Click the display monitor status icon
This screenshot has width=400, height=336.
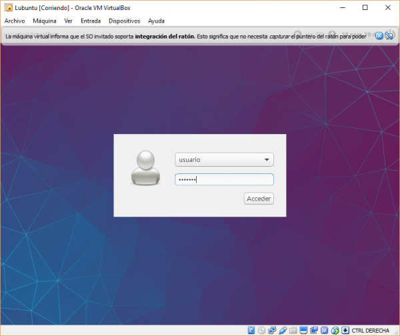coord(303,330)
